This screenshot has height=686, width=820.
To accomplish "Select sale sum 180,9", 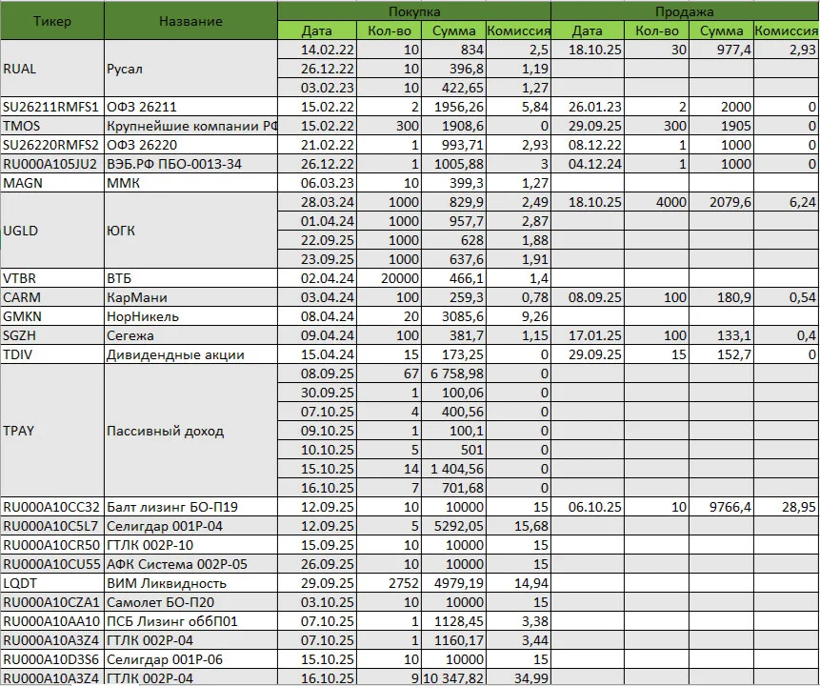I will pos(721,297).
